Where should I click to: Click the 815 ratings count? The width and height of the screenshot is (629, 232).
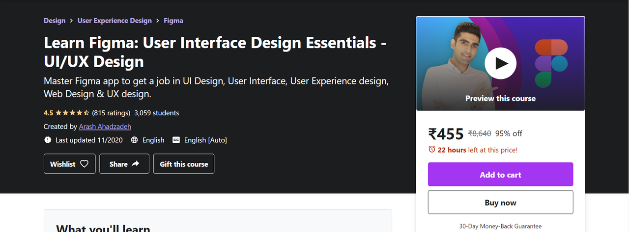tap(111, 113)
